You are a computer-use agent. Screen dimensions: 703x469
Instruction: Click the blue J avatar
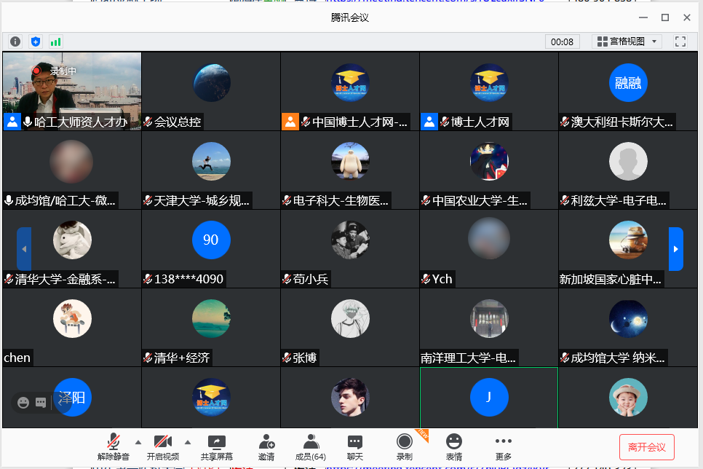pos(489,397)
